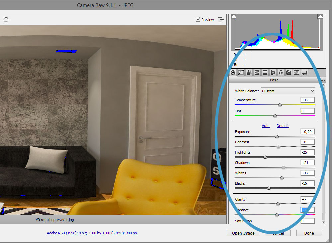Toggle the highlight clipping warning in histogram

(320, 17)
